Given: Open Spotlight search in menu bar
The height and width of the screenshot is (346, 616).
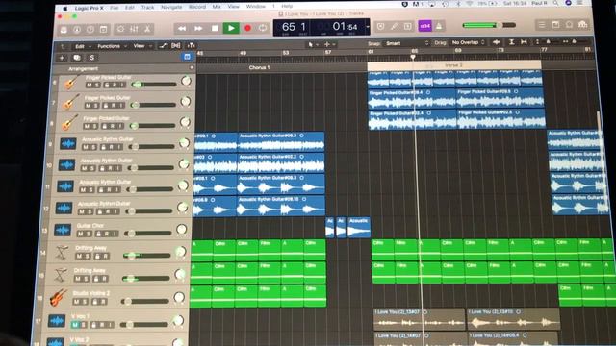Looking at the screenshot, I should [555, 3].
